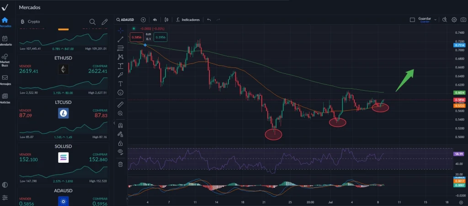
Task: Toggle hide all drawings eye icon
Action: click(x=121, y=152)
